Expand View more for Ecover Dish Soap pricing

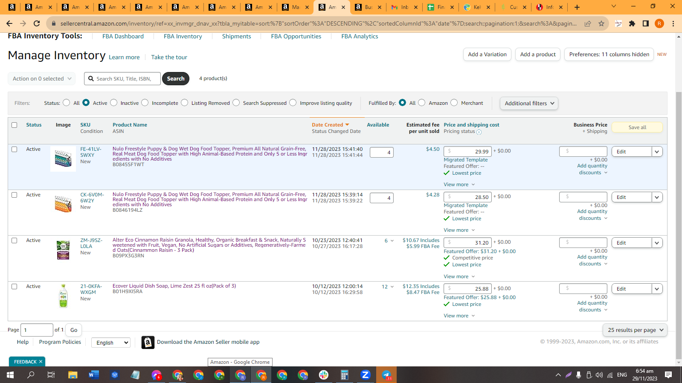459,316
